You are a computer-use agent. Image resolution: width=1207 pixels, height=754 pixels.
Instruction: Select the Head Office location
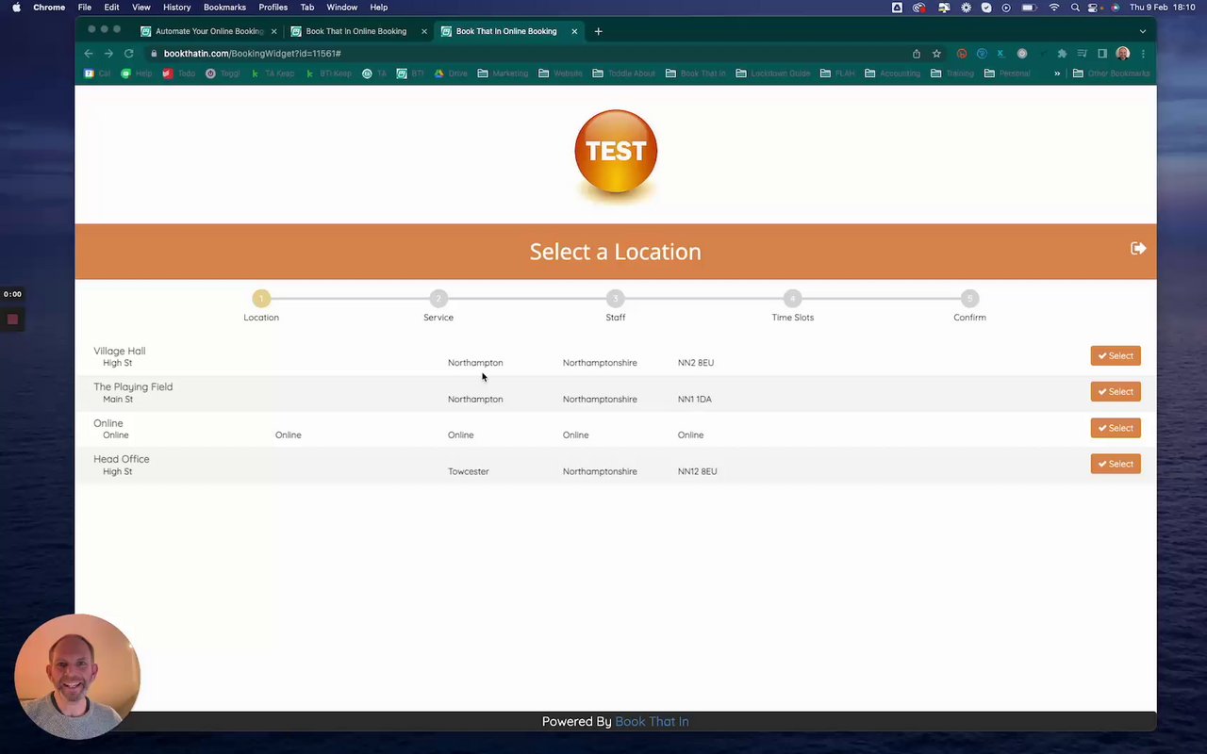point(1116,464)
